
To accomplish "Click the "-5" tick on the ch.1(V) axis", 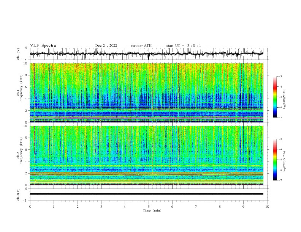I will (x=26, y=60).
